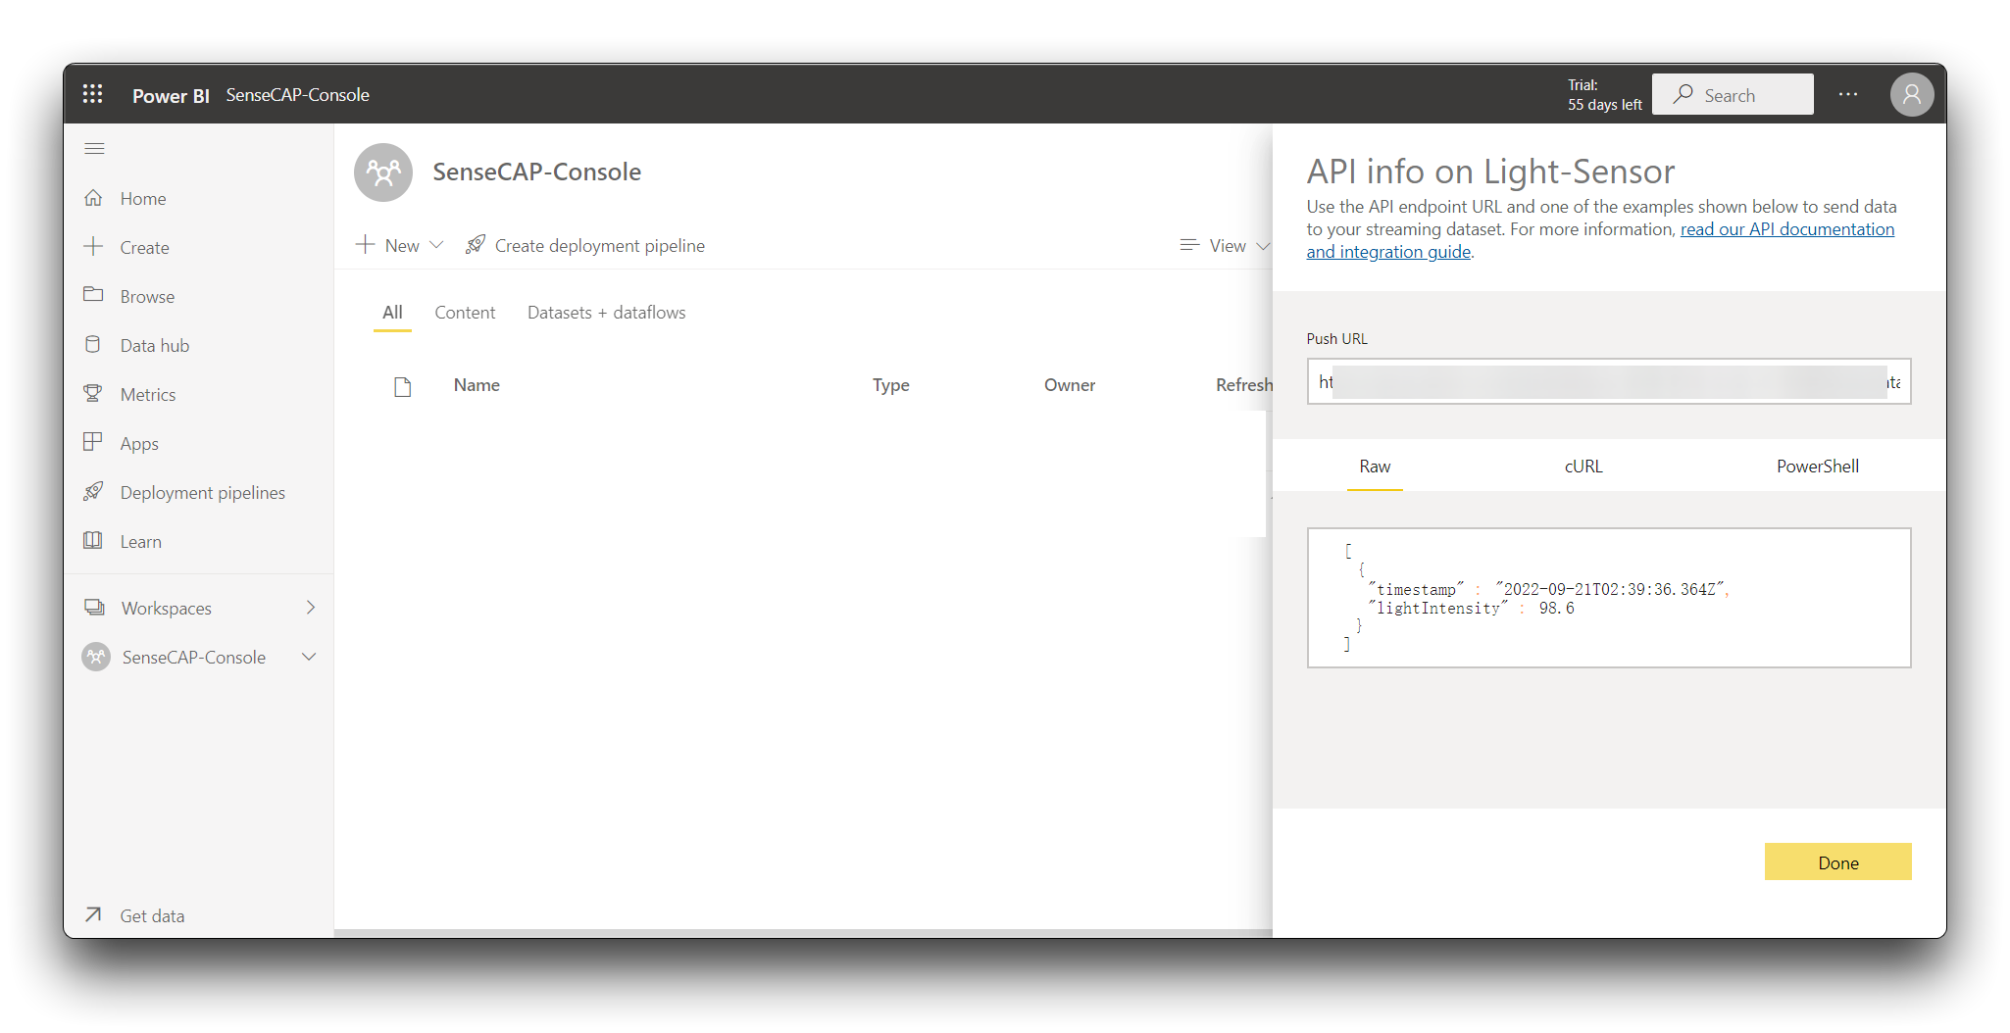This screenshot has width=2010, height=1033.
Task: Open the View dropdown chevron
Action: (1263, 246)
